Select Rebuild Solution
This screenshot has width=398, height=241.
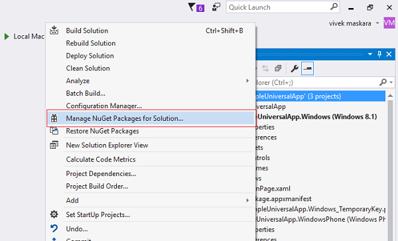click(151, 43)
